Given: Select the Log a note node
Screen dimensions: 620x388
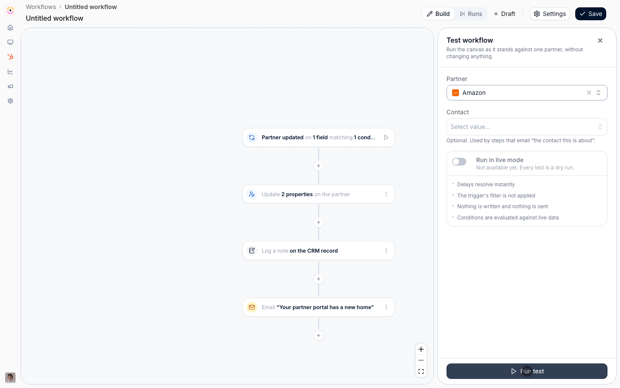Looking at the screenshot, I should tap(319, 251).
